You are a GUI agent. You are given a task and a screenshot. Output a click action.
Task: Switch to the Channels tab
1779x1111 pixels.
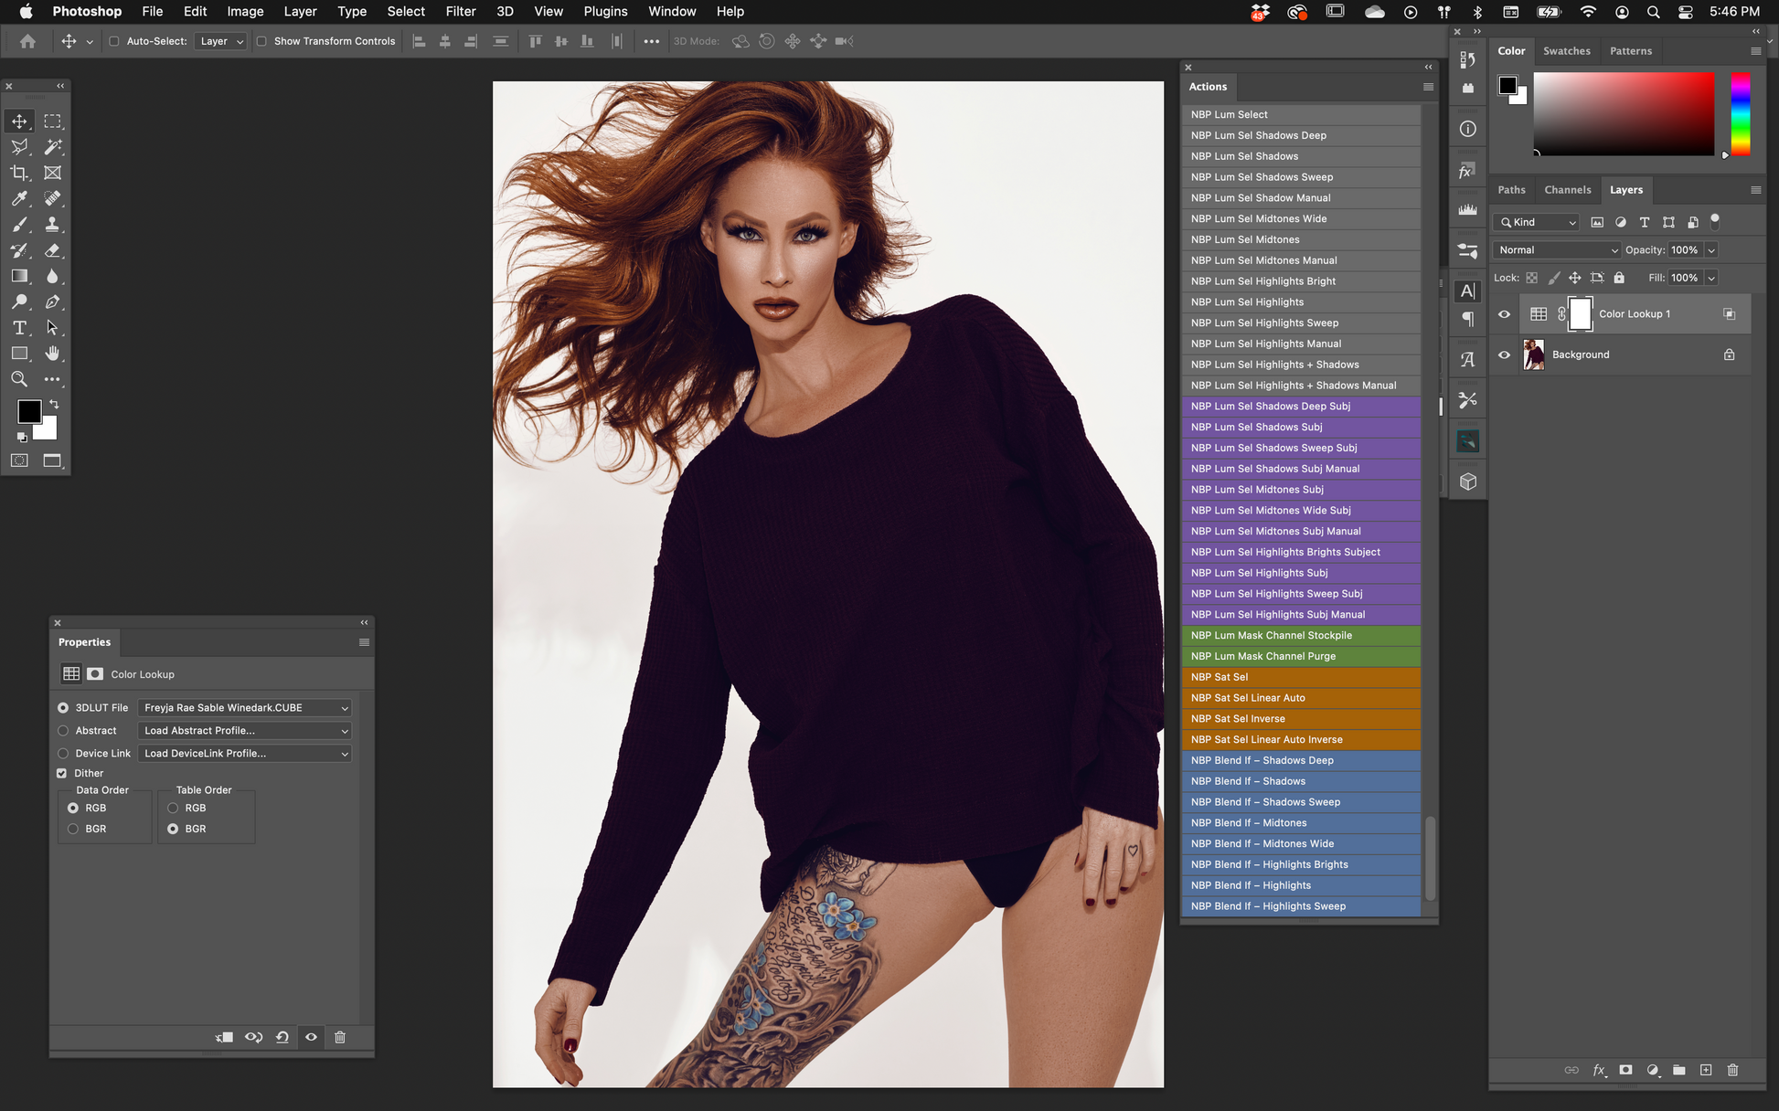point(1568,190)
